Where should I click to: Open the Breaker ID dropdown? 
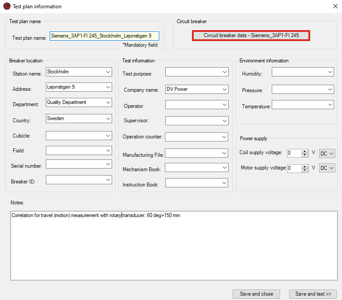(79, 180)
